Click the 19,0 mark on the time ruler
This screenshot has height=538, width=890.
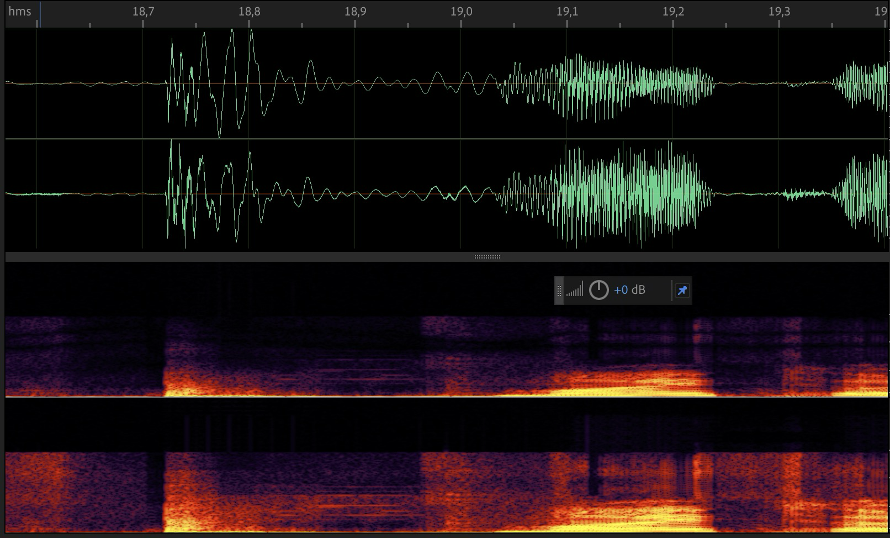pyautogui.click(x=461, y=12)
